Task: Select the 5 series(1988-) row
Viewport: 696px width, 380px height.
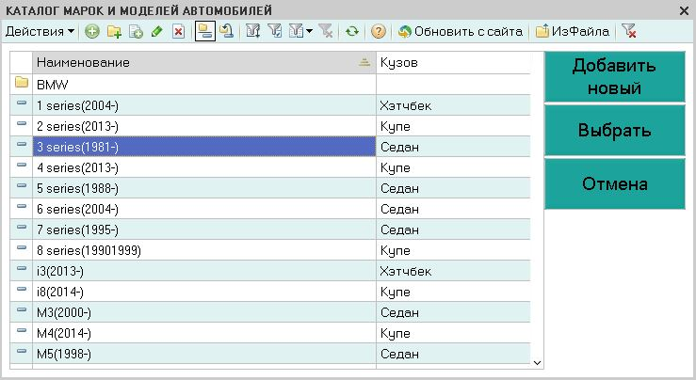Action: point(270,188)
